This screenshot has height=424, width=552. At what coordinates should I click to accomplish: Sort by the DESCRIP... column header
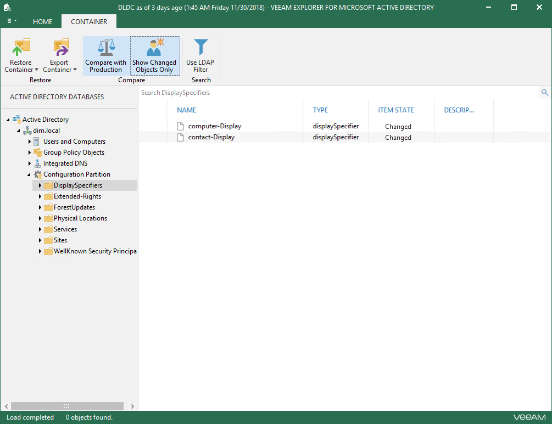pyautogui.click(x=459, y=110)
